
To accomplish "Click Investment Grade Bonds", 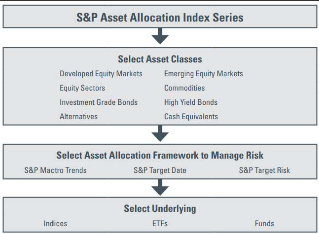I will pyautogui.click(x=99, y=102).
